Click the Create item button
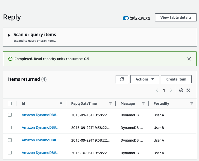199x161 pixels. pyautogui.click(x=176, y=79)
